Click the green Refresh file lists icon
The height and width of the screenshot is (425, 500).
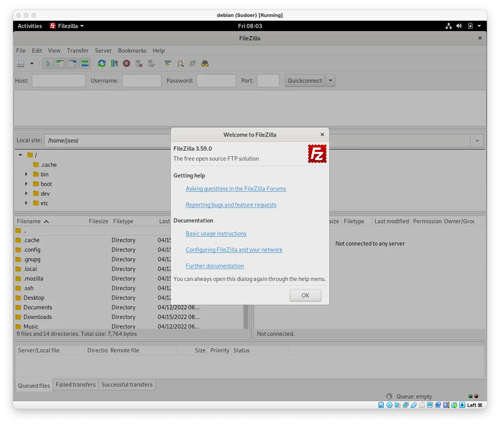point(102,63)
